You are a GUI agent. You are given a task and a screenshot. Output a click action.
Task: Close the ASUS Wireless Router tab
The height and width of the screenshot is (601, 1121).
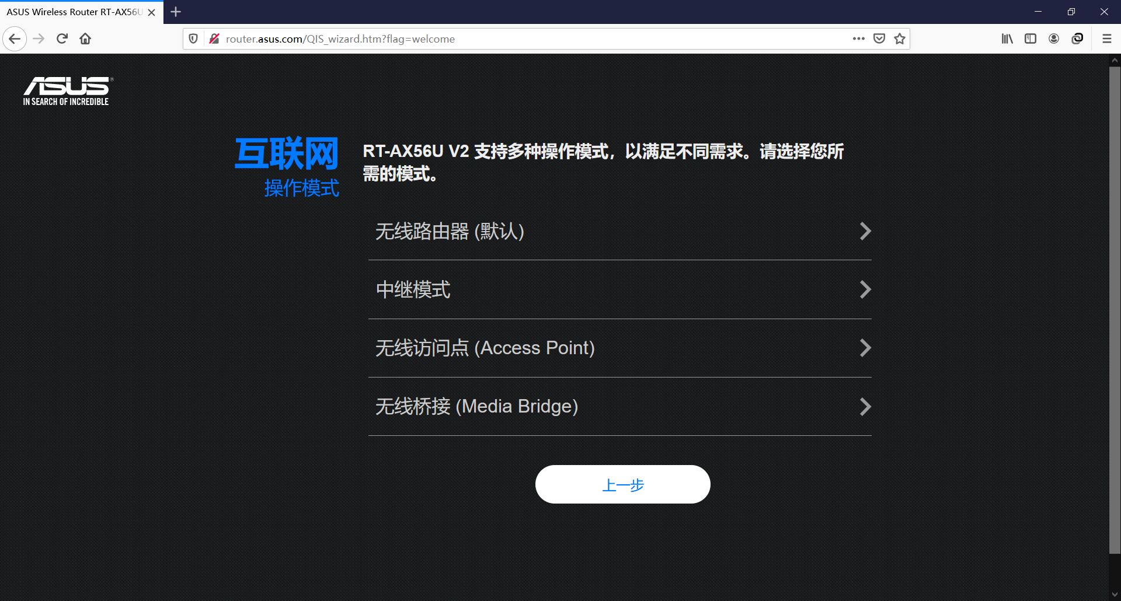(x=152, y=12)
